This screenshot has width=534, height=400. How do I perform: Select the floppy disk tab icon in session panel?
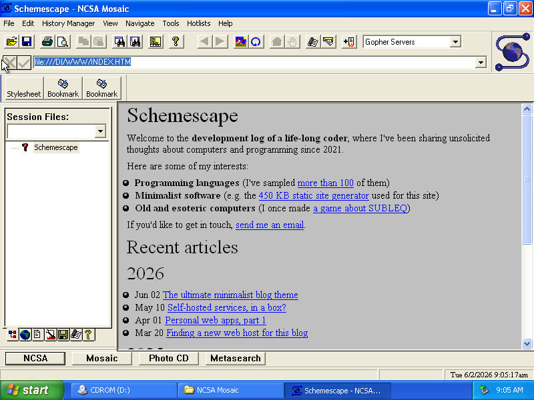(63, 335)
